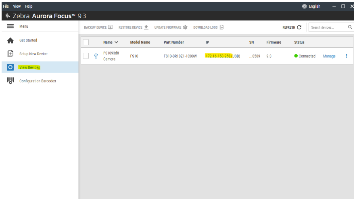Click the Refresh circular arrow icon
The image size is (355, 199).
[299, 27]
